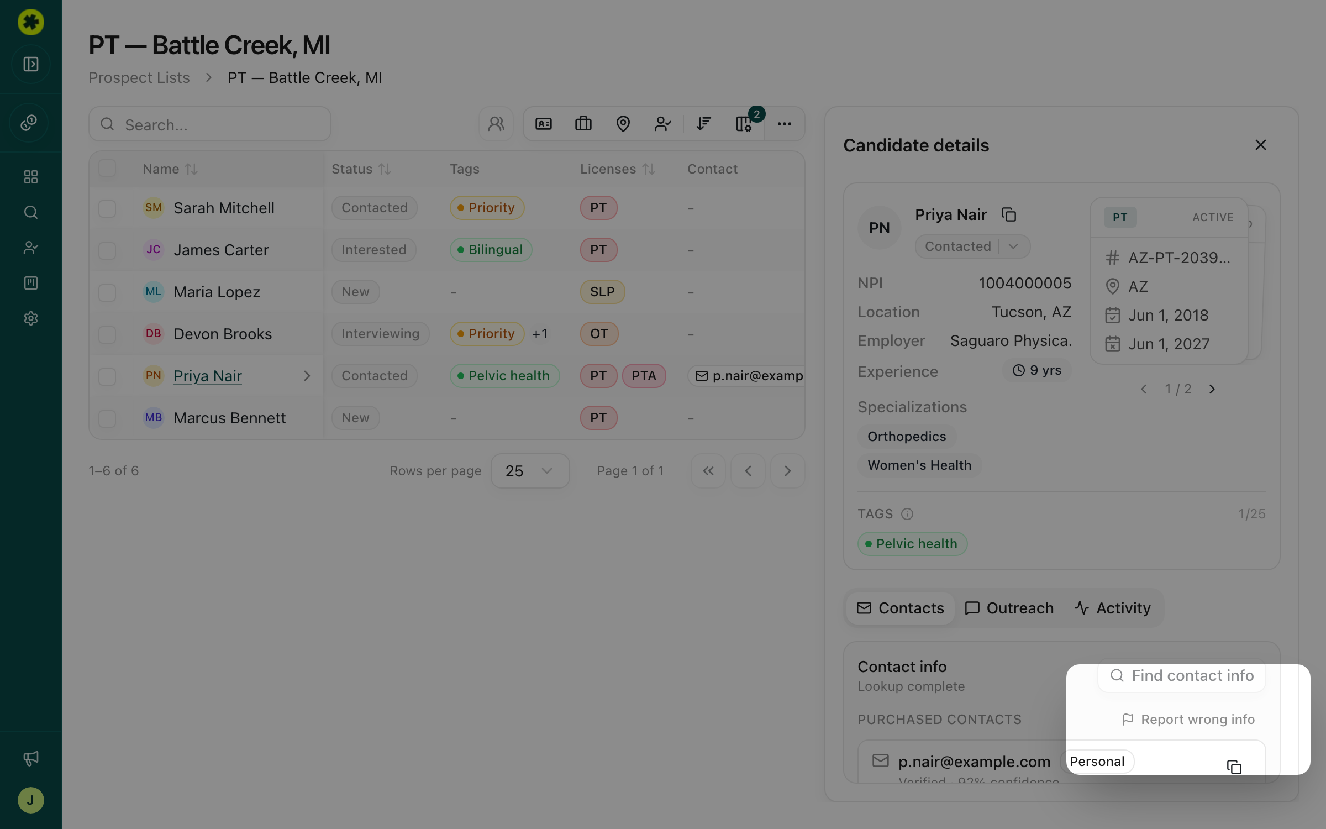Click the p.nair@examp contact chip in table
This screenshot has height=829, width=1326.
(747, 376)
